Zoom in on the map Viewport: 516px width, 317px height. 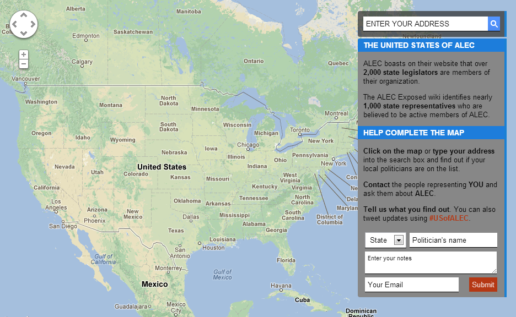point(23,54)
